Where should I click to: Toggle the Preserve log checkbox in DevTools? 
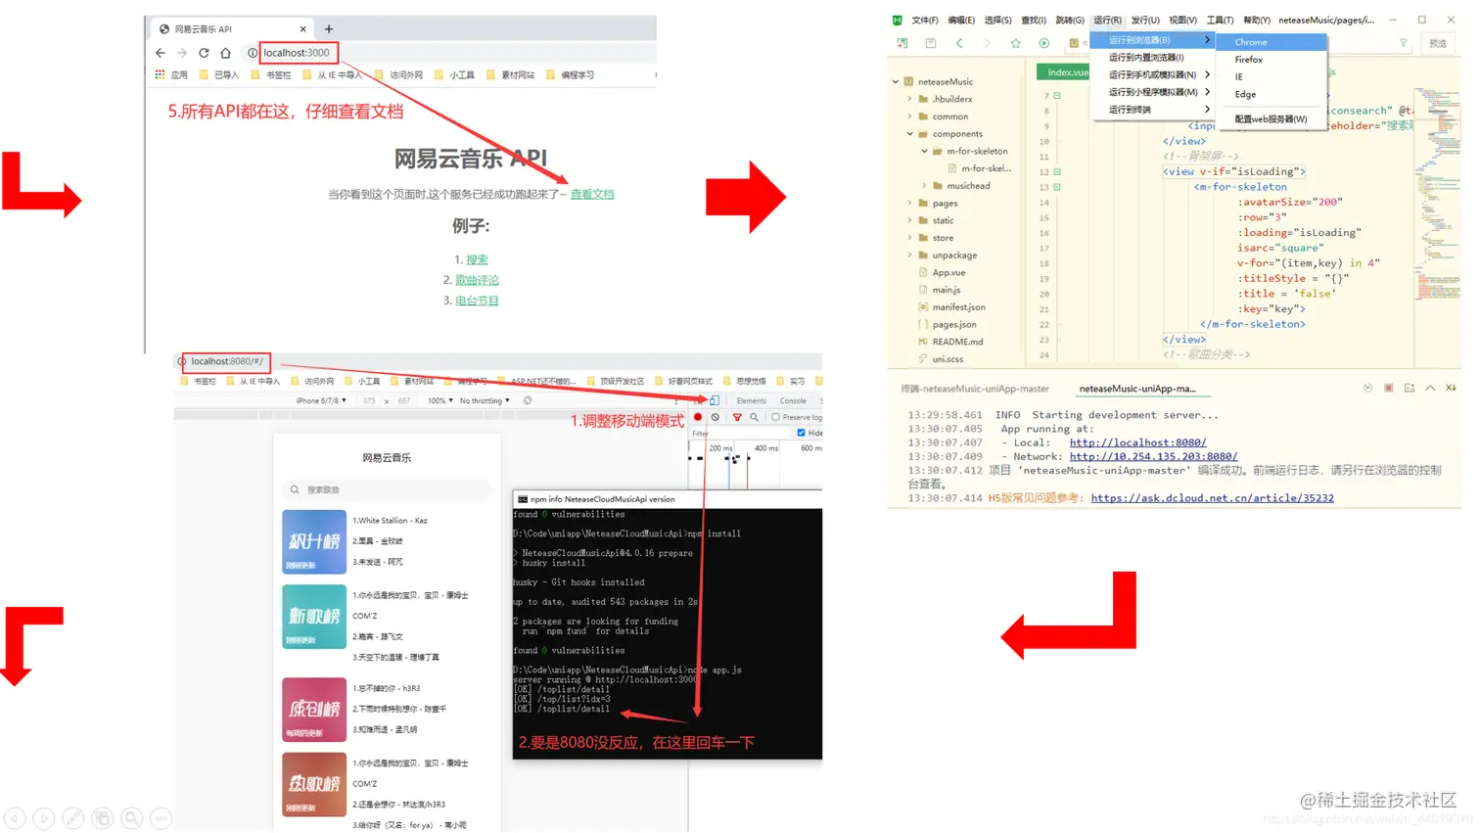[776, 418]
